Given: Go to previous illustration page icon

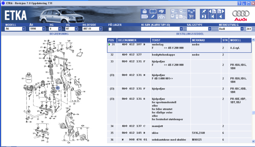Looking at the screenshot, I should (x=212, y=11).
